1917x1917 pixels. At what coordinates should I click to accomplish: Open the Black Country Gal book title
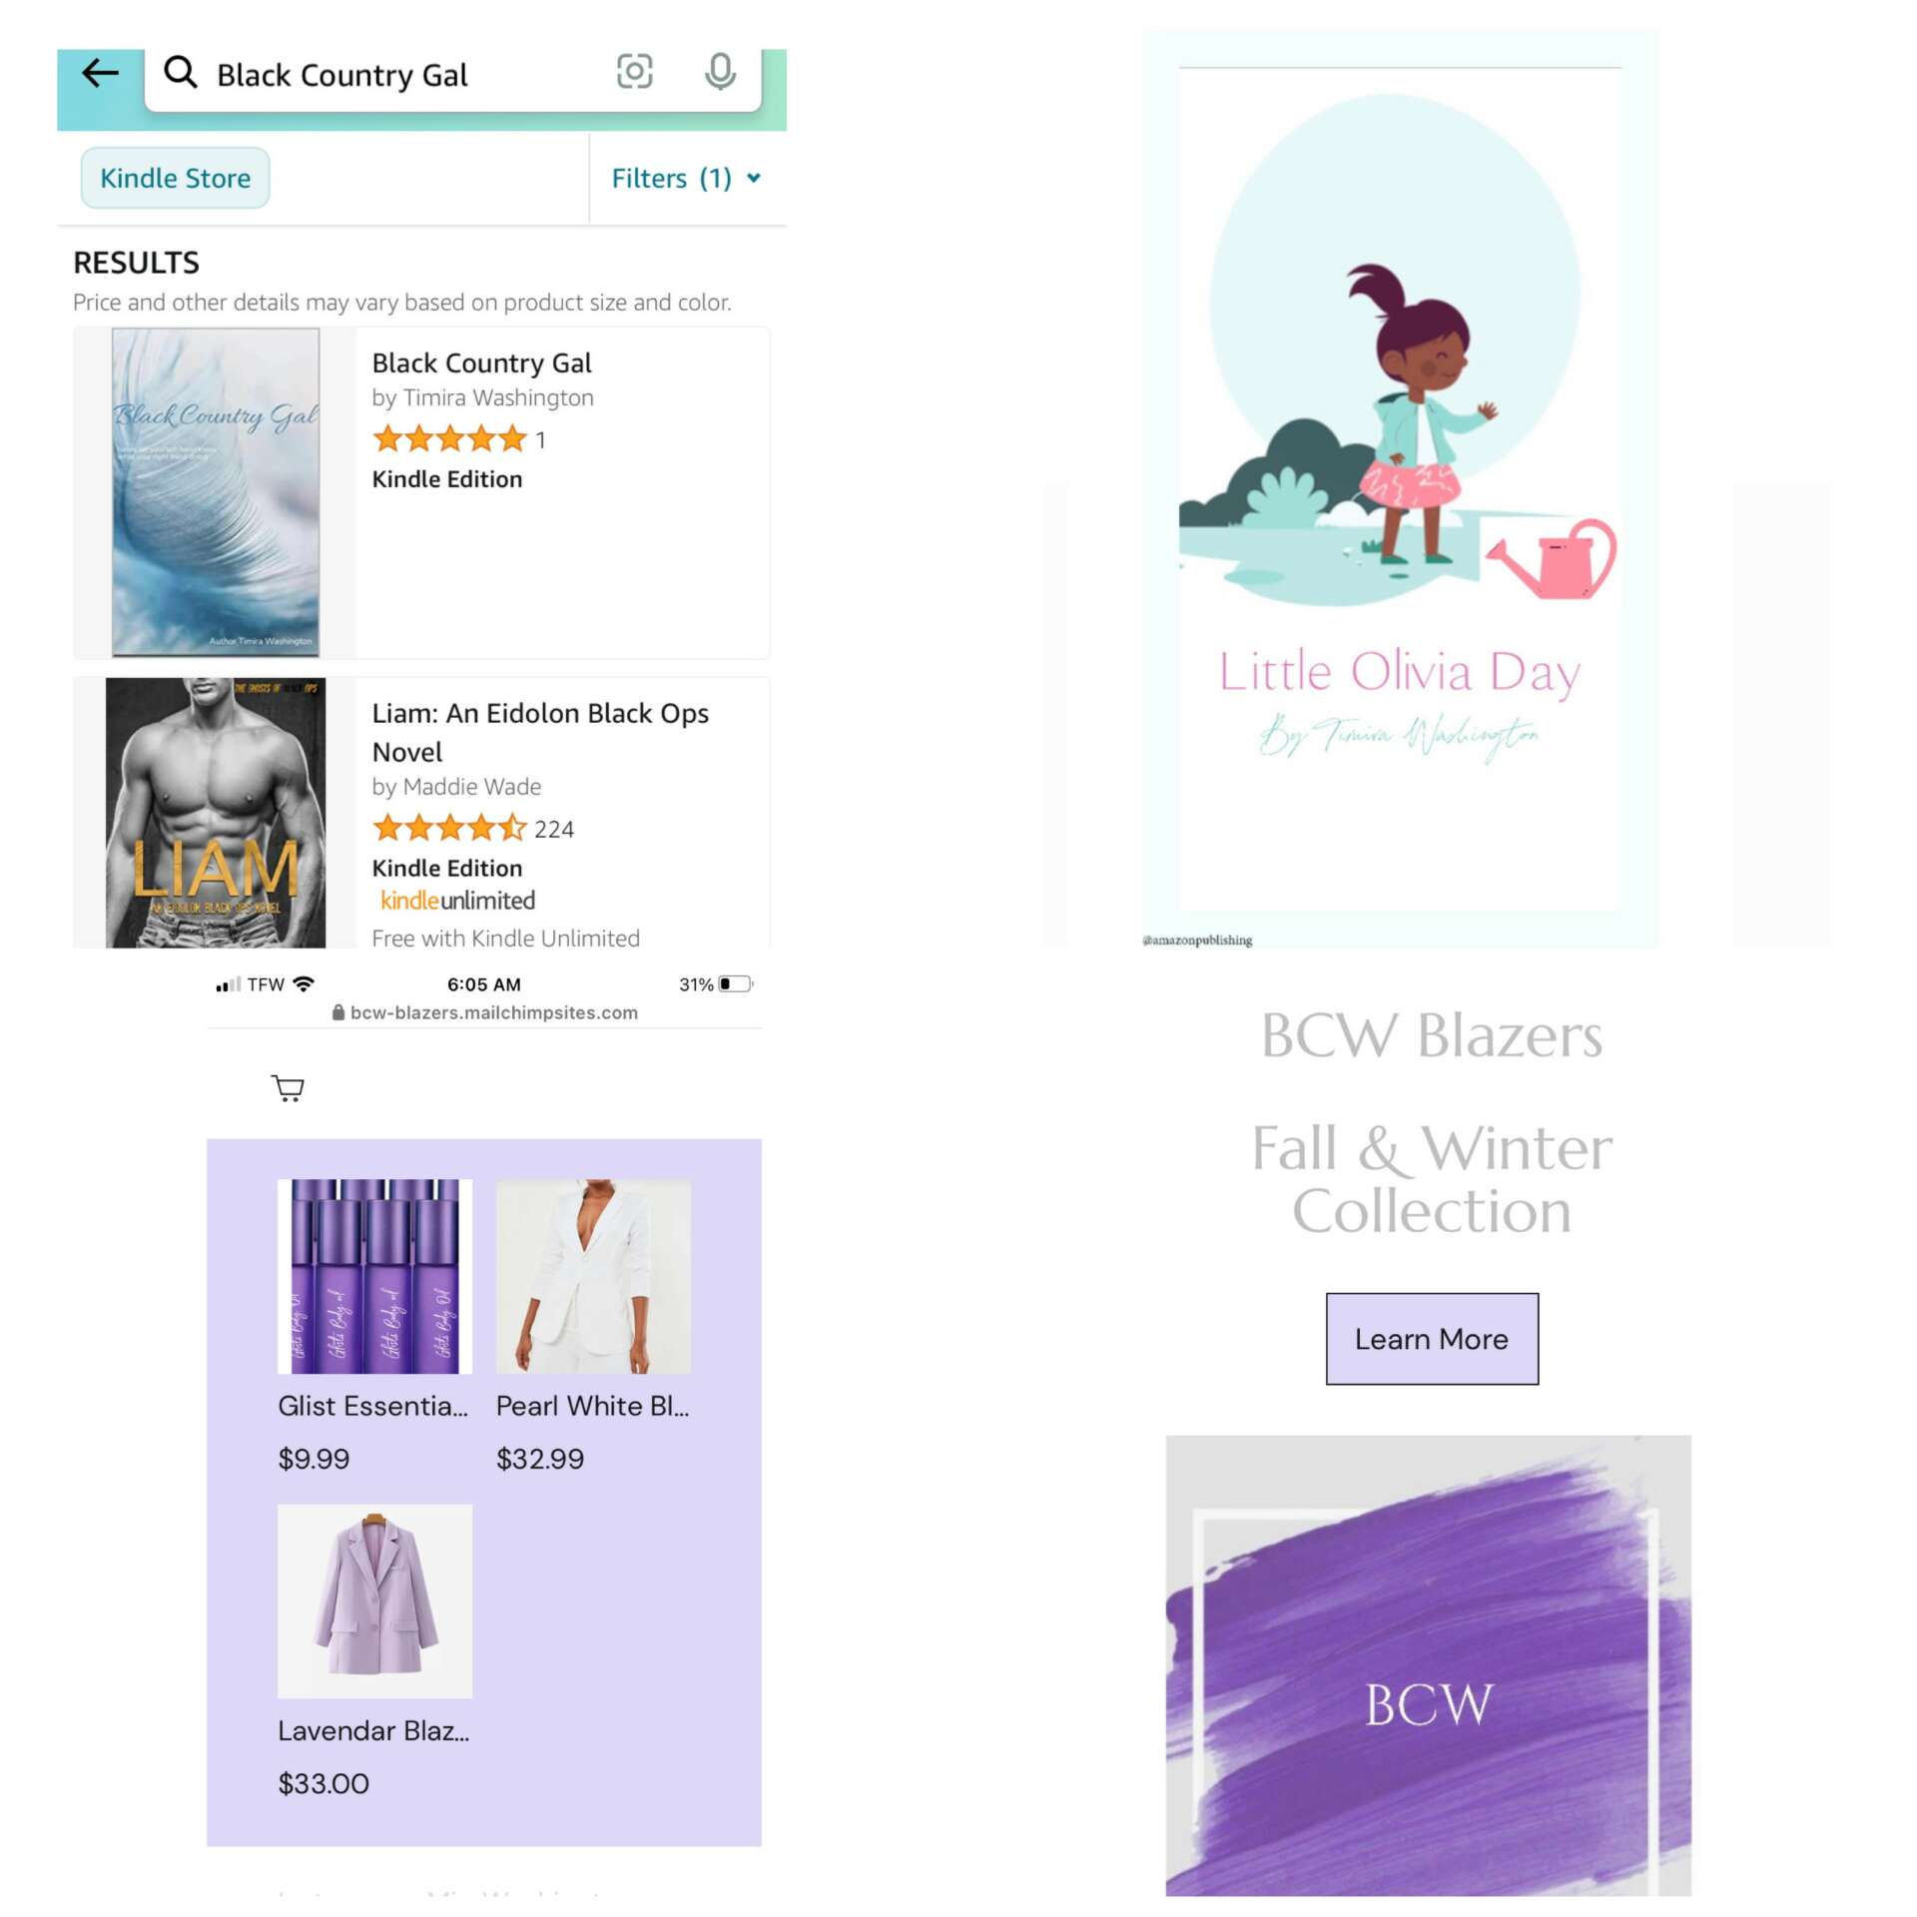(x=481, y=362)
